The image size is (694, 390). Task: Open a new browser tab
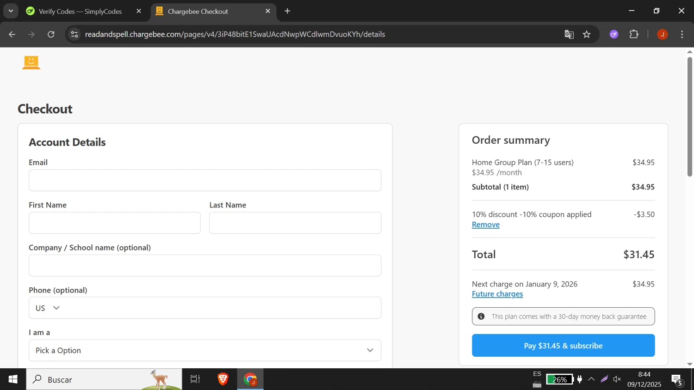tap(287, 11)
